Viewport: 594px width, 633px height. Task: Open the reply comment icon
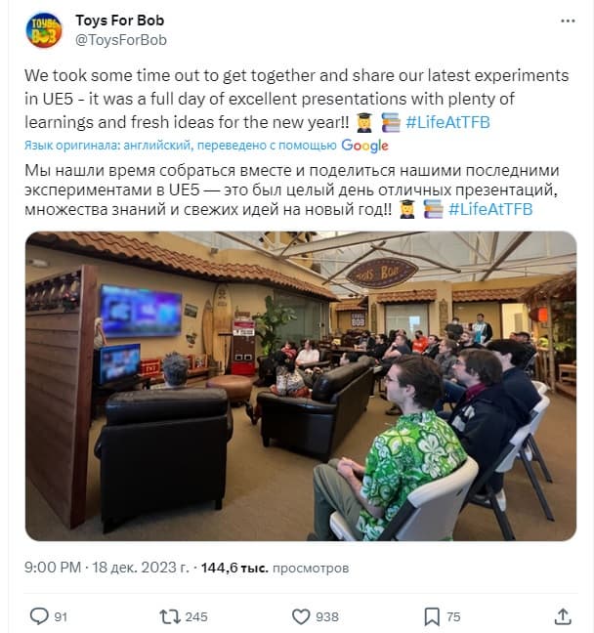(x=39, y=616)
